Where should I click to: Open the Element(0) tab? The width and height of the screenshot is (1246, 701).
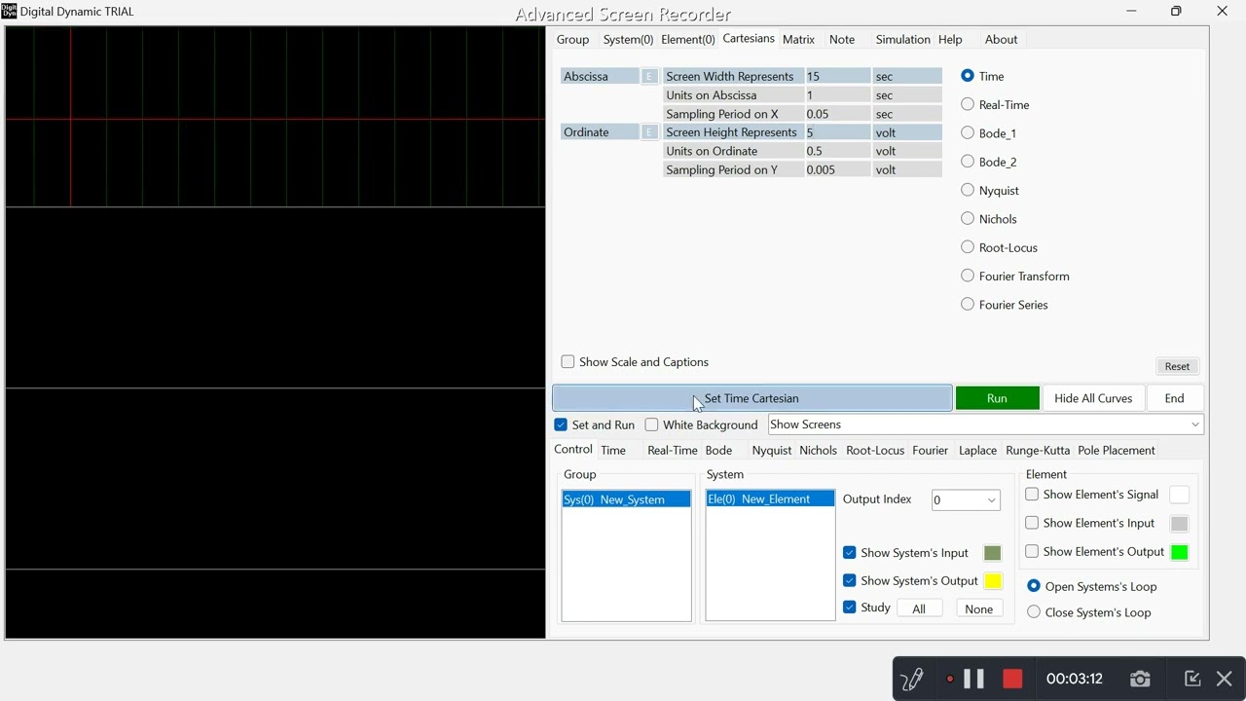click(x=688, y=39)
